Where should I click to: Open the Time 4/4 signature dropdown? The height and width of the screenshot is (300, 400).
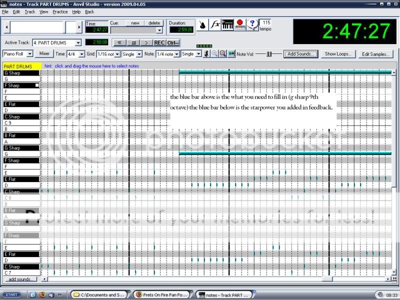coord(81,54)
